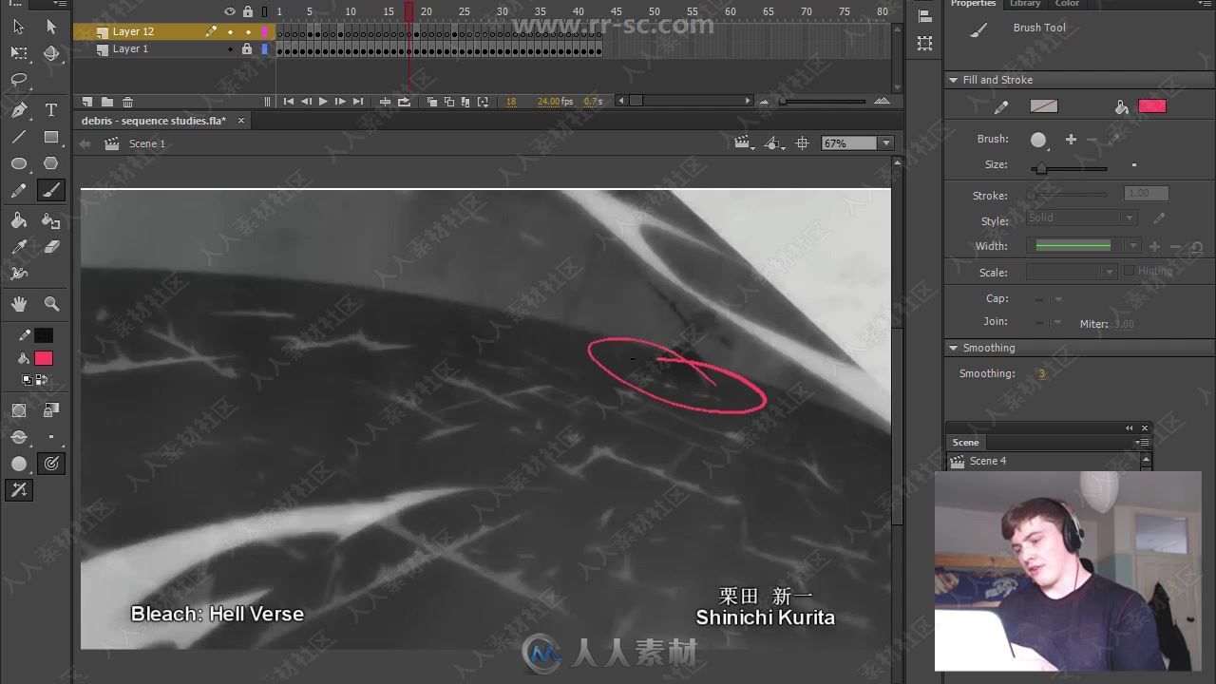This screenshot has width=1216, height=684.
Task: Open the stage zoom percentage dropdown
Action: pyautogui.click(x=886, y=143)
